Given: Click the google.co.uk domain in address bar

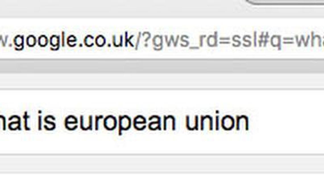Looking at the screenshot, I should click(x=74, y=41).
